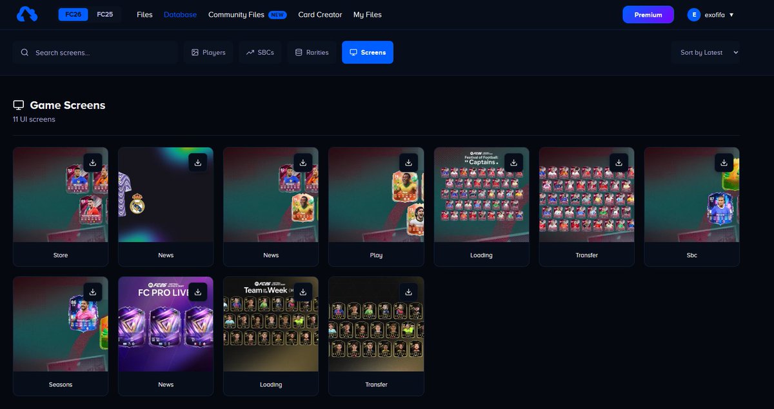Click the Search screens input field

pyautogui.click(x=95, y=52)
